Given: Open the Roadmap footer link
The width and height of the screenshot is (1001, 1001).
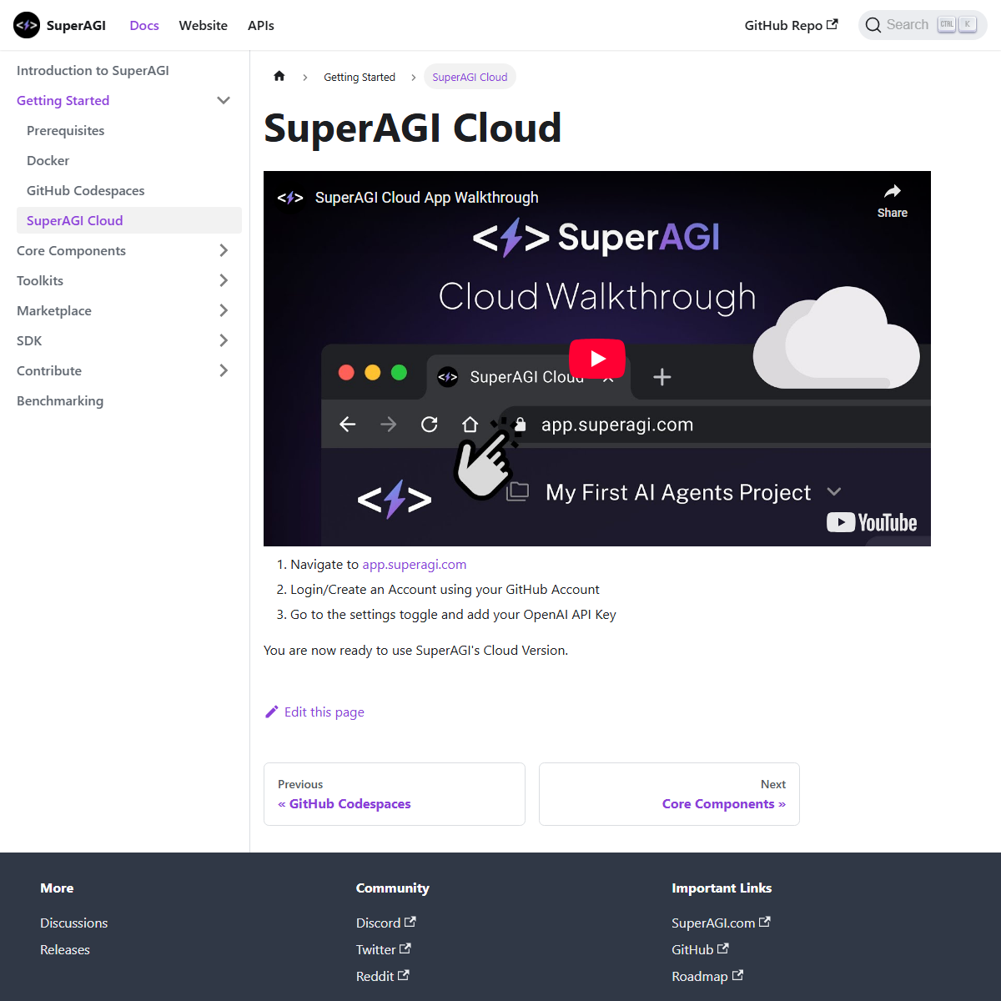Looking at the screenshot, I should (x=707, y=976).
